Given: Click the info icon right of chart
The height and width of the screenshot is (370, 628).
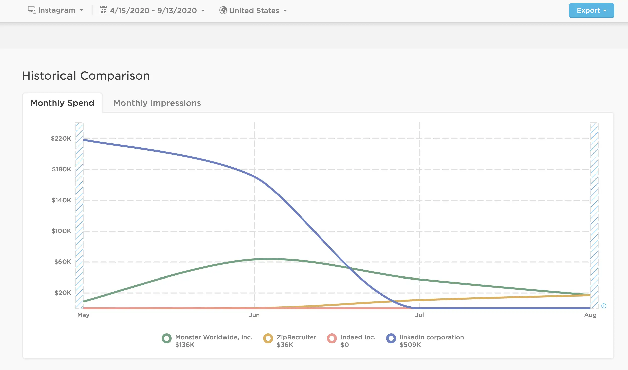Looking at the screenshot, I should pyautogui.click(x=604, y=306).
